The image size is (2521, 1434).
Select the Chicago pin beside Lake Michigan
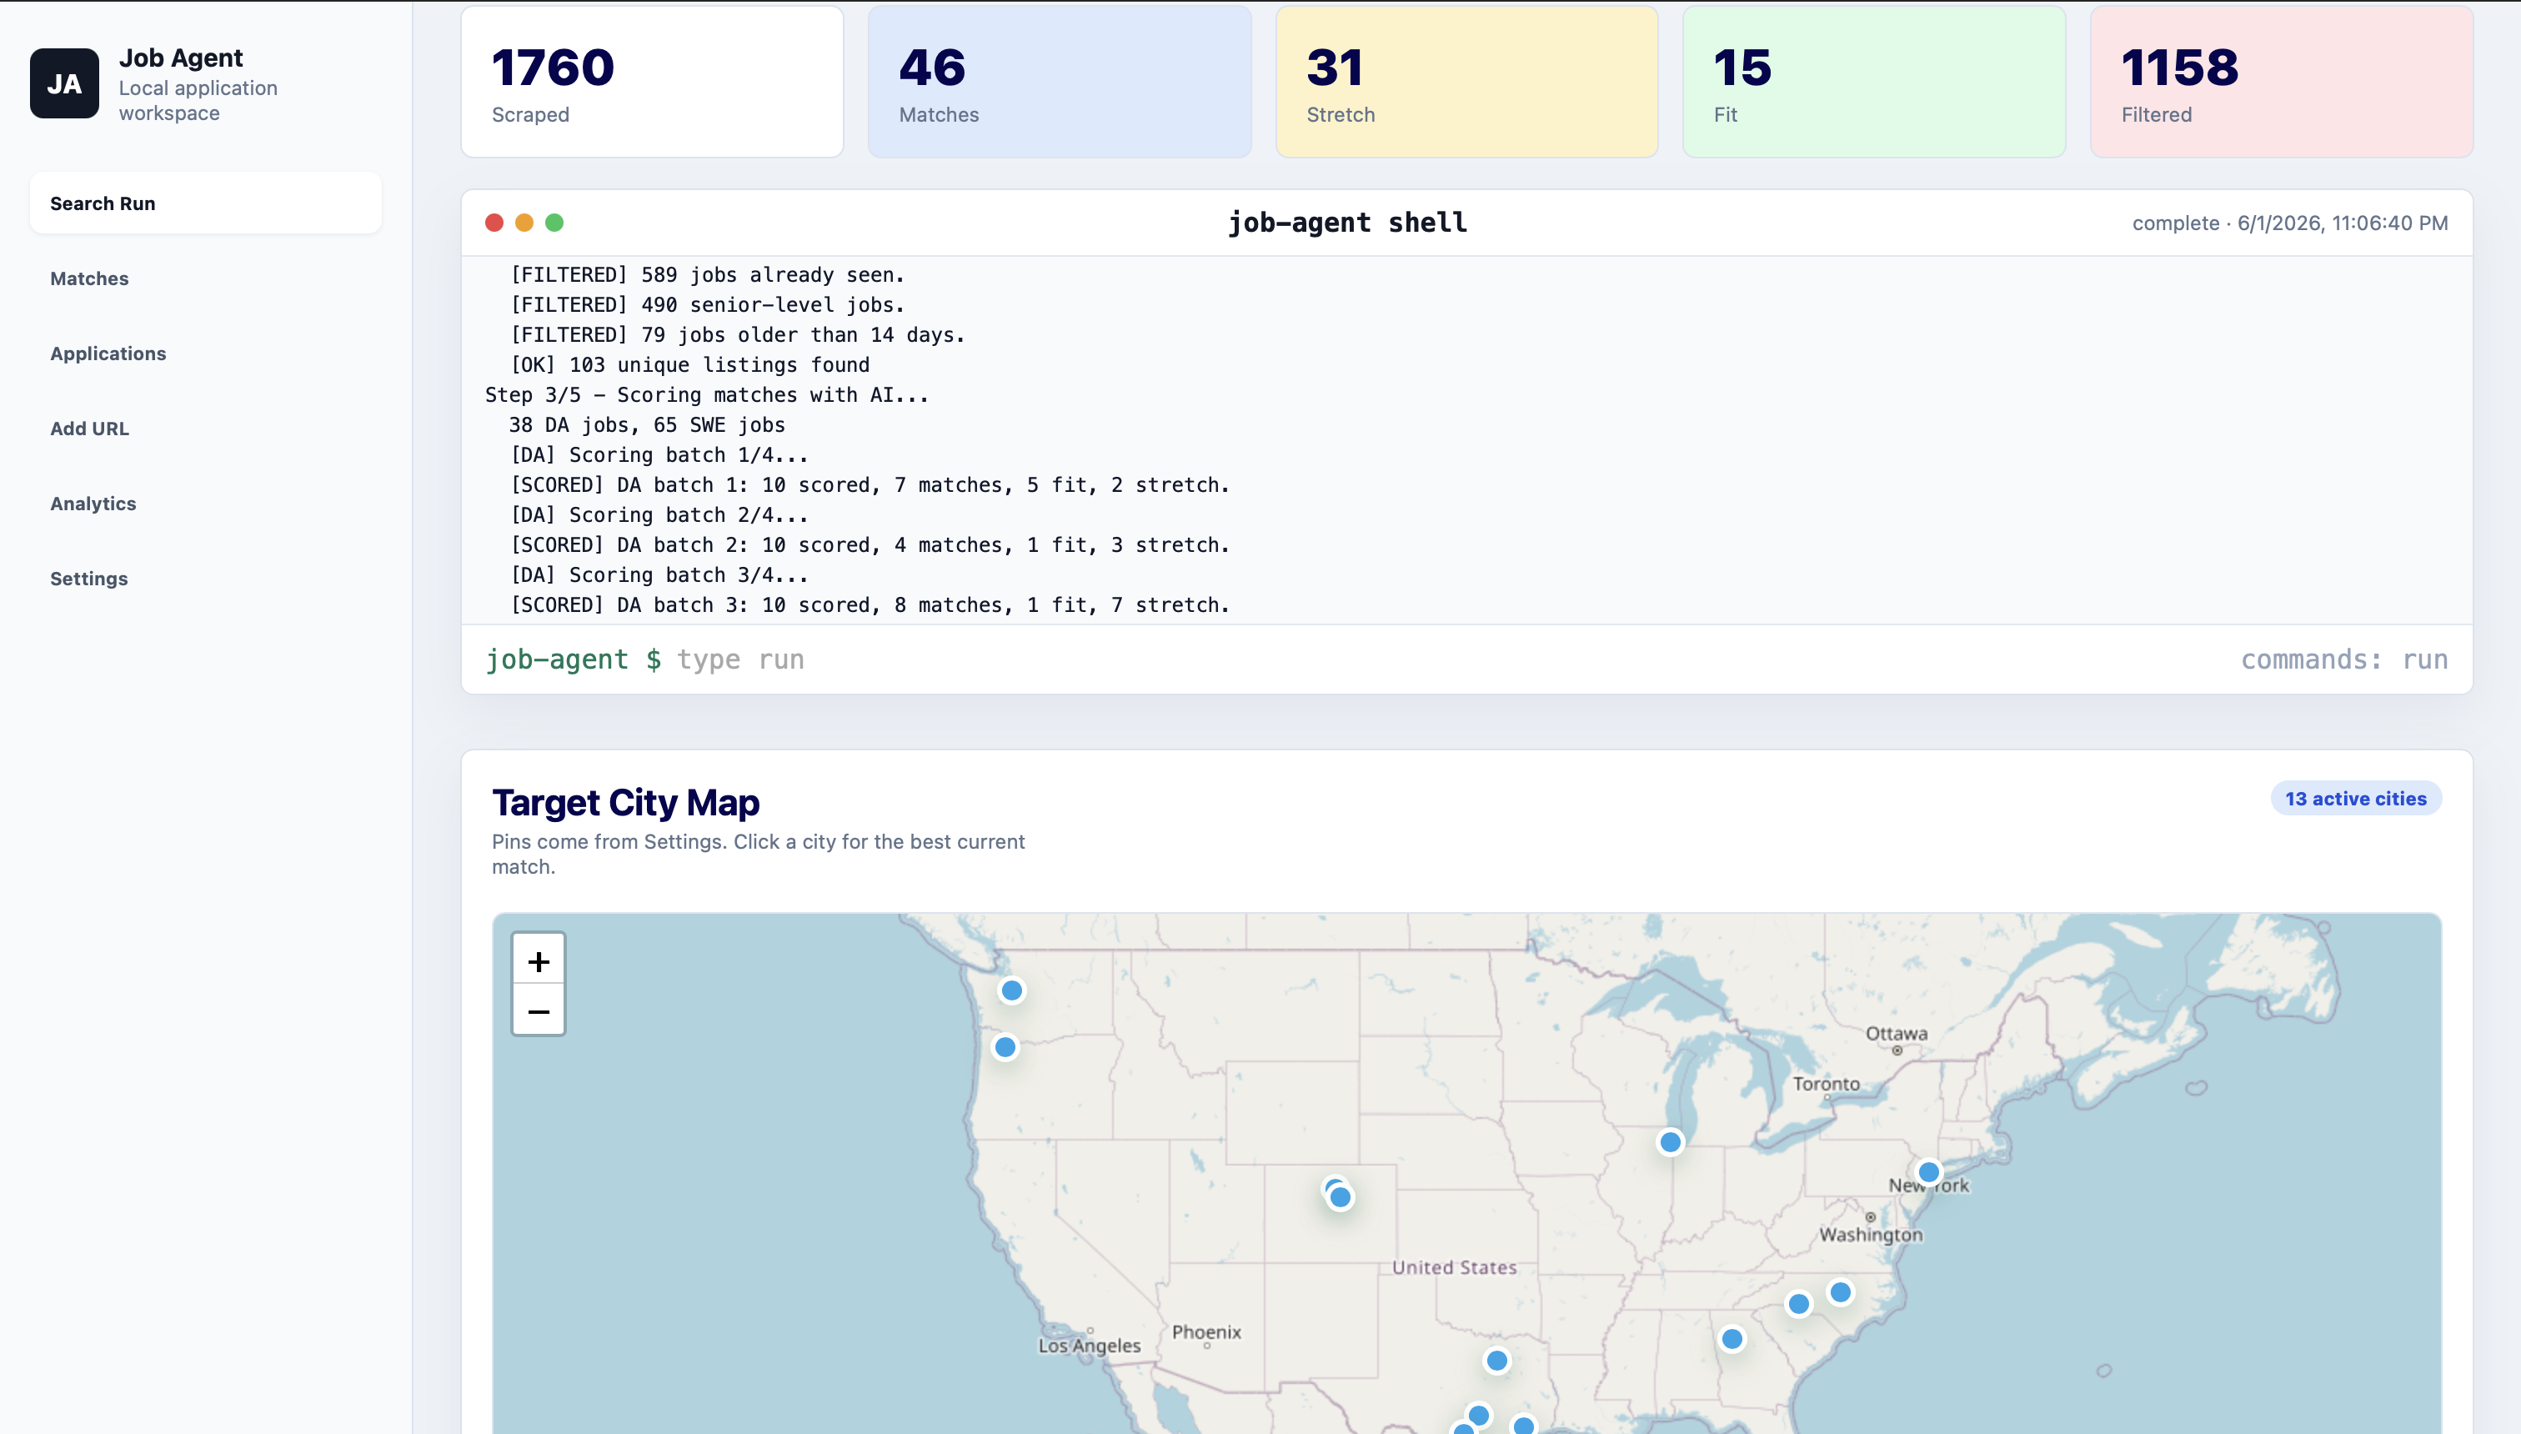[1670, 1142]
